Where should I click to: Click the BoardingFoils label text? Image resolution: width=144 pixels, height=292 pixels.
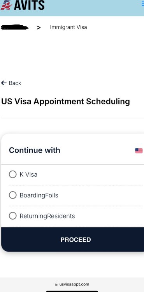39,195
